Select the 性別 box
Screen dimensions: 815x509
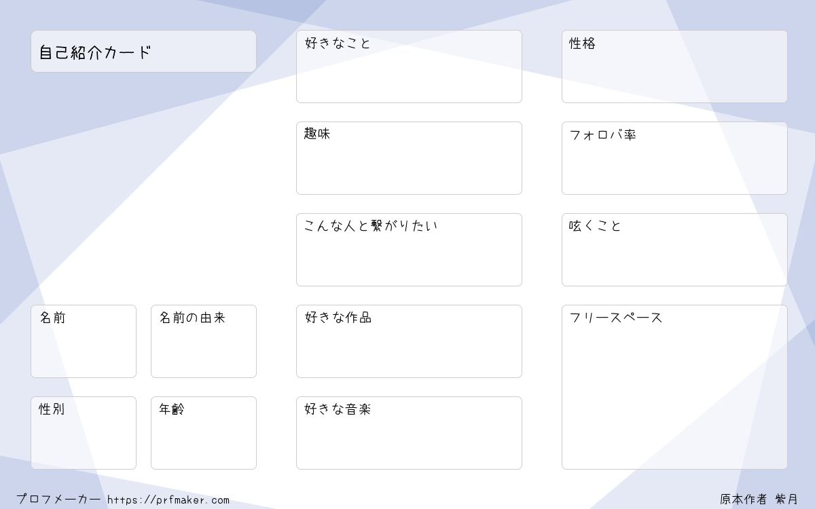[x=84, y=433]
